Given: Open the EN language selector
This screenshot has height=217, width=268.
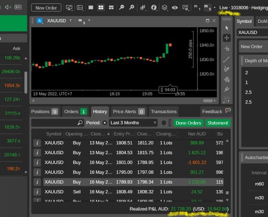Looking at the screenshot, I should point(18,7).
